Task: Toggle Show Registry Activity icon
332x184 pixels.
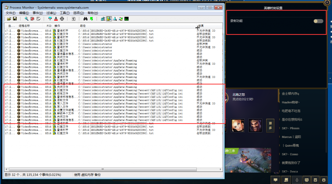Action: point(103,19)
